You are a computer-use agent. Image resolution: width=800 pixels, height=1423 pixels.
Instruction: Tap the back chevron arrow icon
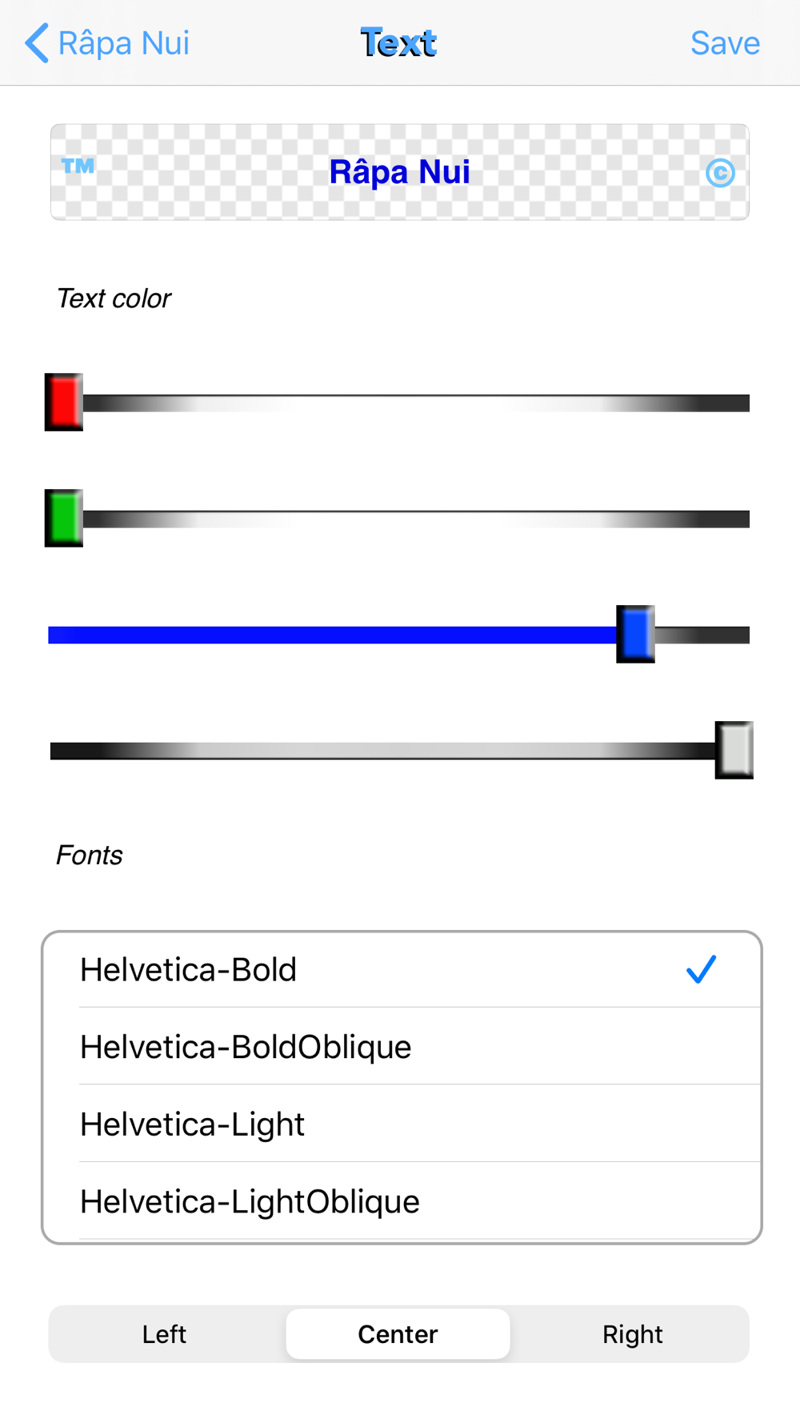(x=37, y=42)
